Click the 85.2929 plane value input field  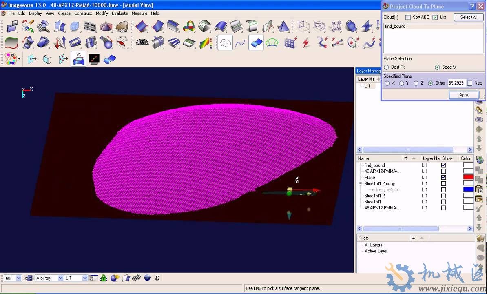[x=457, y=82]
